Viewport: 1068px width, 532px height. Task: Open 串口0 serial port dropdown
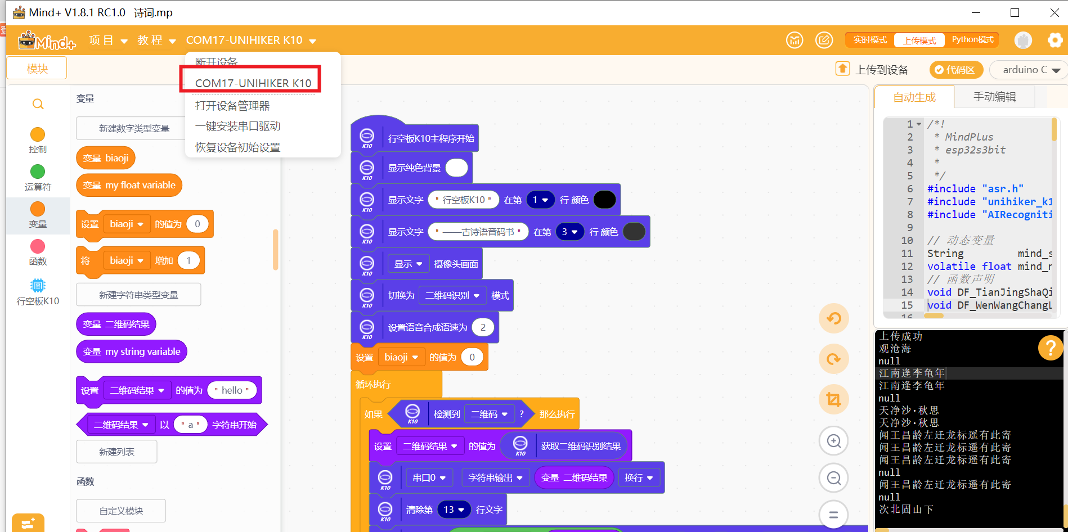(429, 477)
